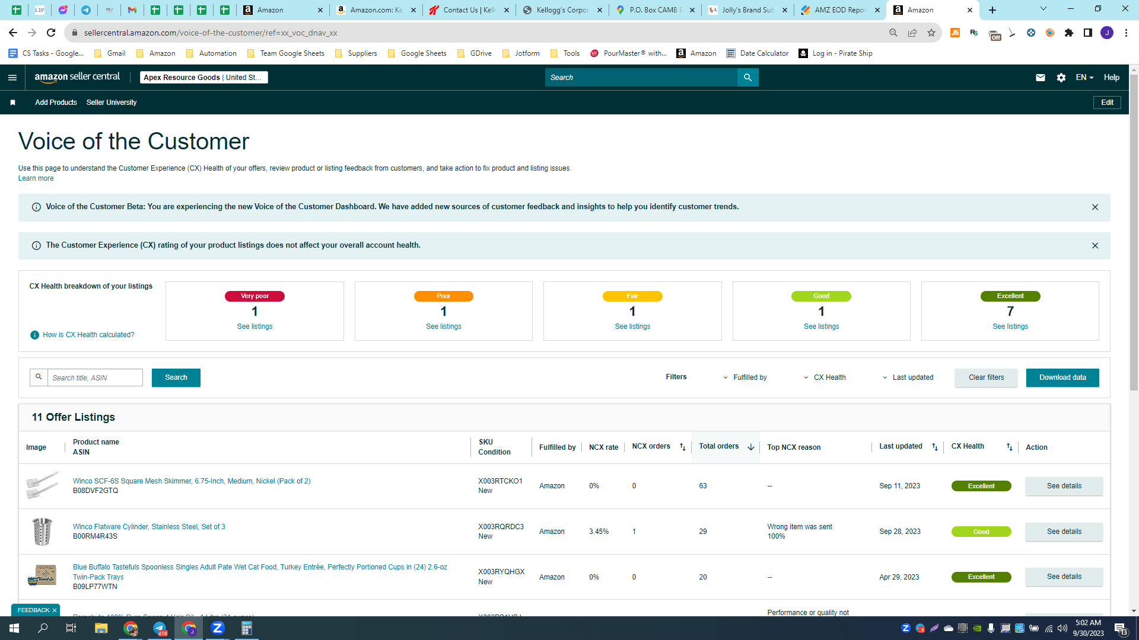
Task: Open the EN language dropdown
Action: click(x=1084, y=78)
